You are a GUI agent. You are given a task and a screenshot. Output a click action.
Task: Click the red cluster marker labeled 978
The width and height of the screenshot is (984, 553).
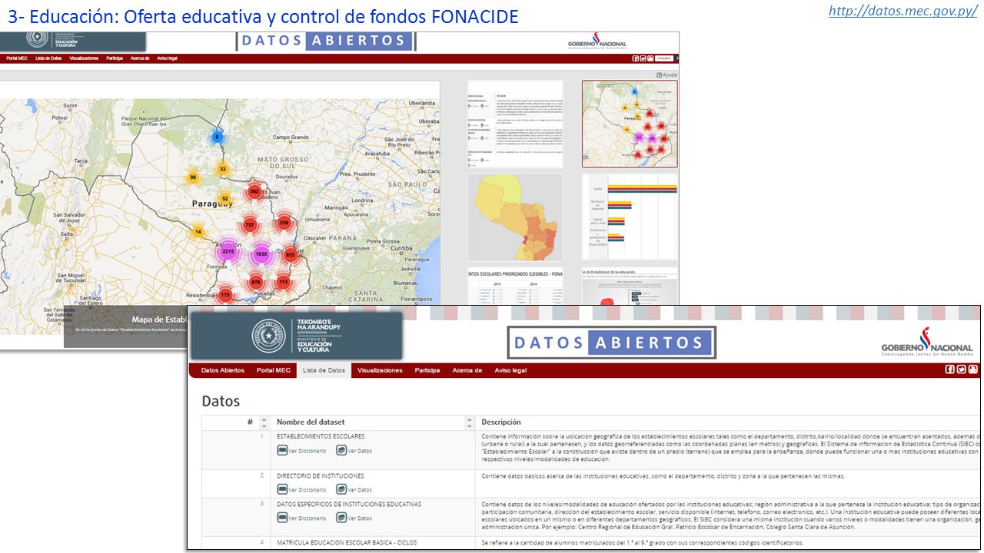pos(256,283)
